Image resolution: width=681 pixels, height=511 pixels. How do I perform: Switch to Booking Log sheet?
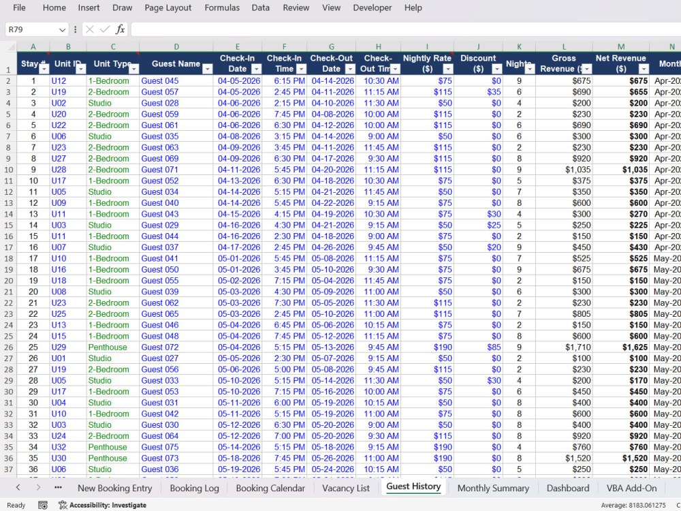coord(194,488)
